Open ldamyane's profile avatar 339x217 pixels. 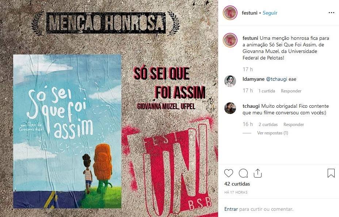click(x=230, y=81)
